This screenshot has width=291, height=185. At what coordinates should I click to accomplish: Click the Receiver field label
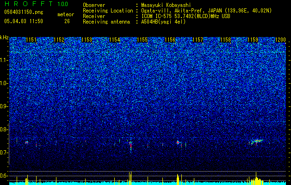pyautogui.click(x=94, y=16)
